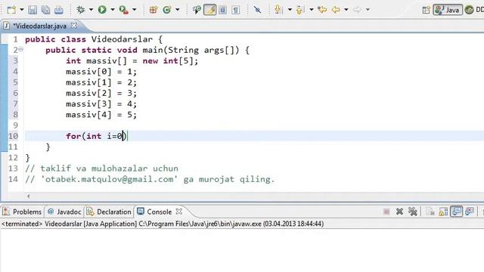Screen dimensions: 484x272
Task: Switch to the DDMS perspective
Action: click(474, 10)
